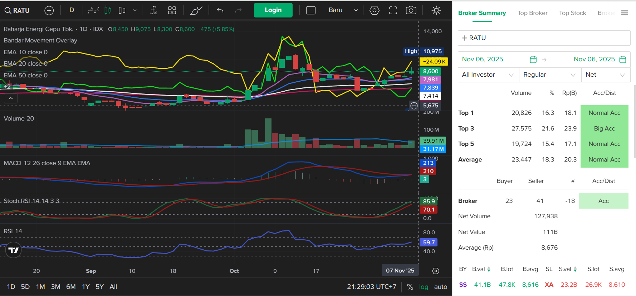Open the indicators fx menu
This screenshot has height=296, width=636.
tap(153, 10)
